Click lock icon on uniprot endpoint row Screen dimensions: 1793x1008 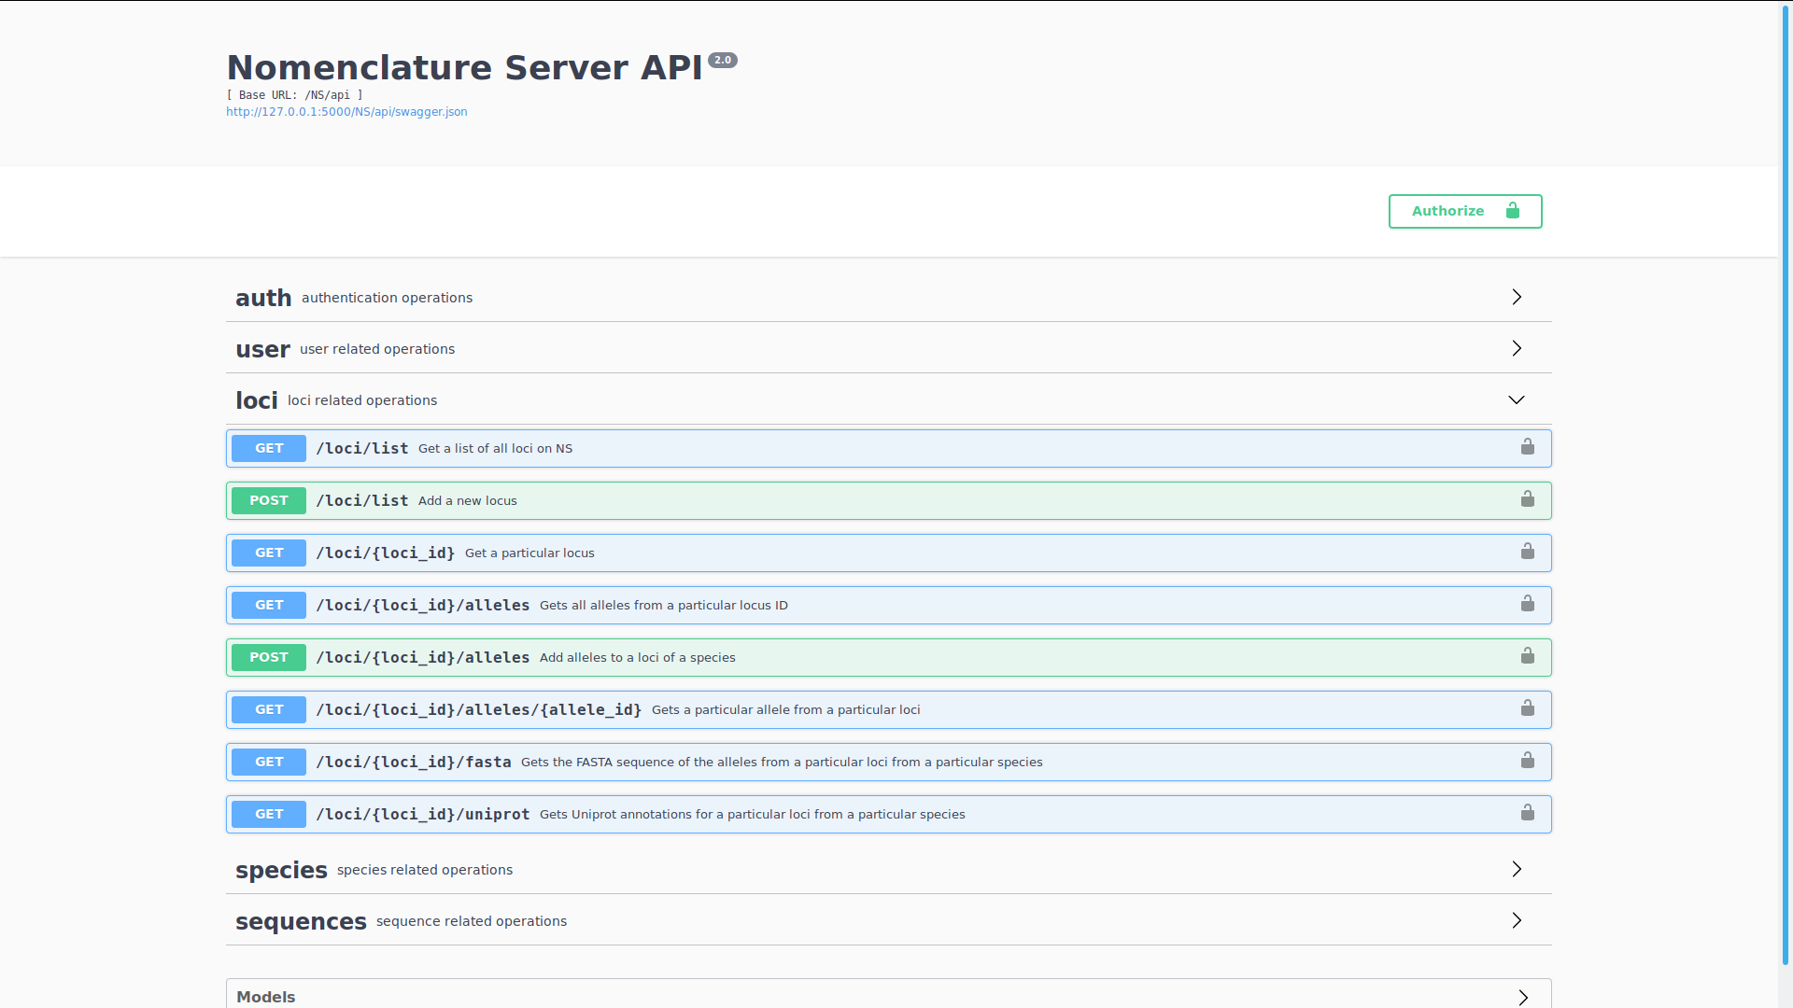click(1527, 813)
